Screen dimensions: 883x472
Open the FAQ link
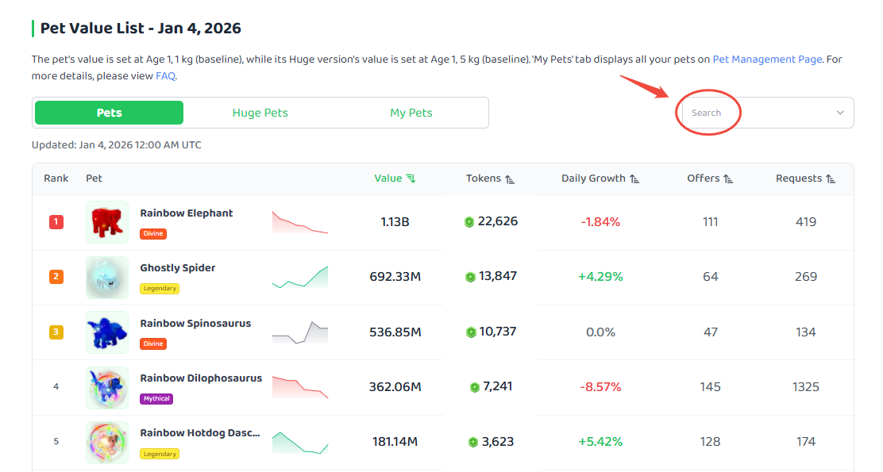pos(165,76)
